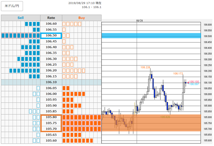
Task: Select the 106.15 rate cell
Action: (51, 76)
